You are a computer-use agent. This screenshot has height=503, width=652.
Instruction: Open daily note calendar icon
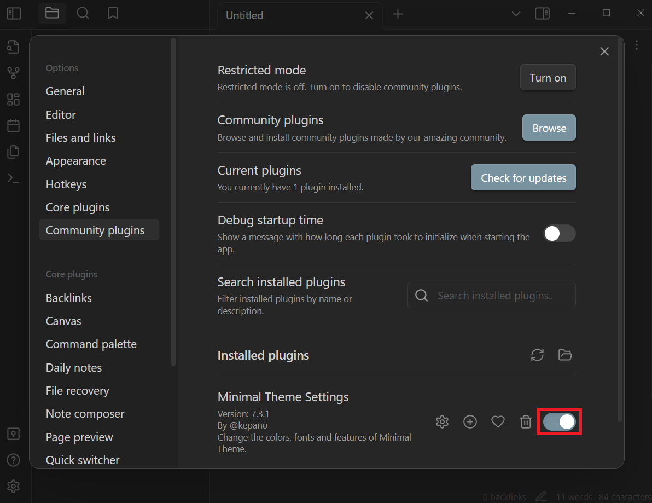coord(13,125)
